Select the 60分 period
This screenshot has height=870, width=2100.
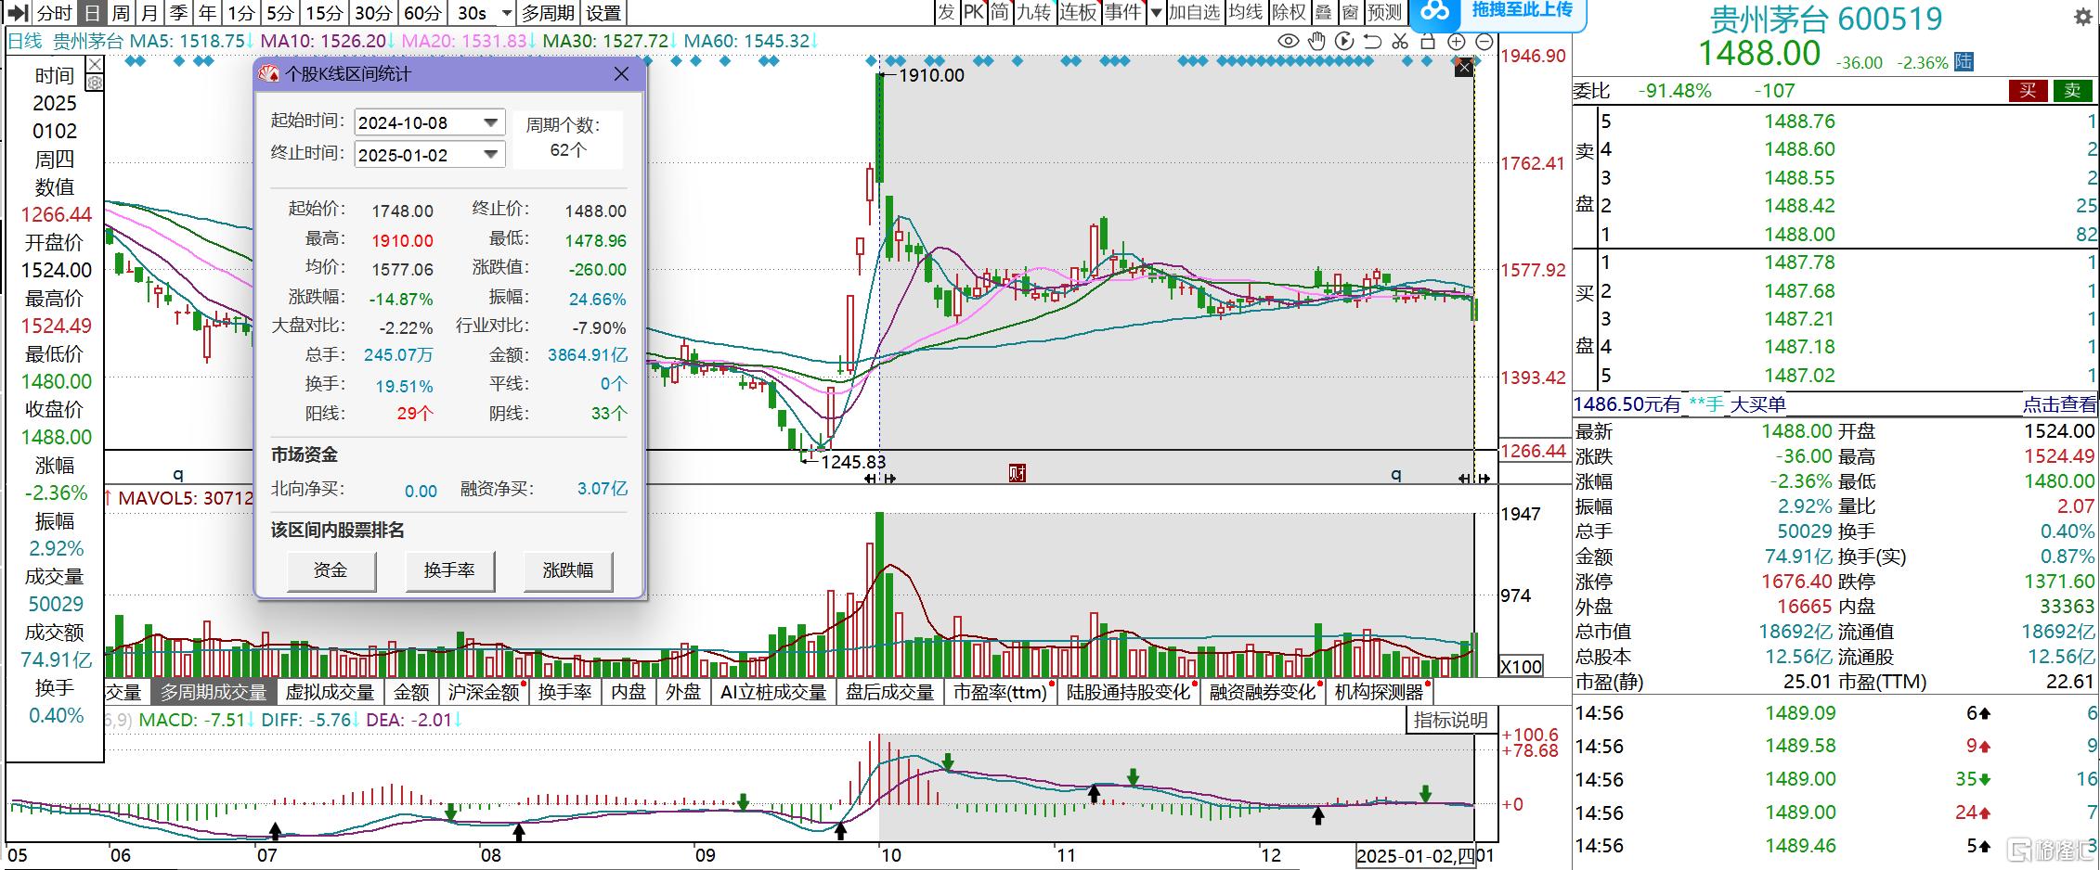[422, 13]
